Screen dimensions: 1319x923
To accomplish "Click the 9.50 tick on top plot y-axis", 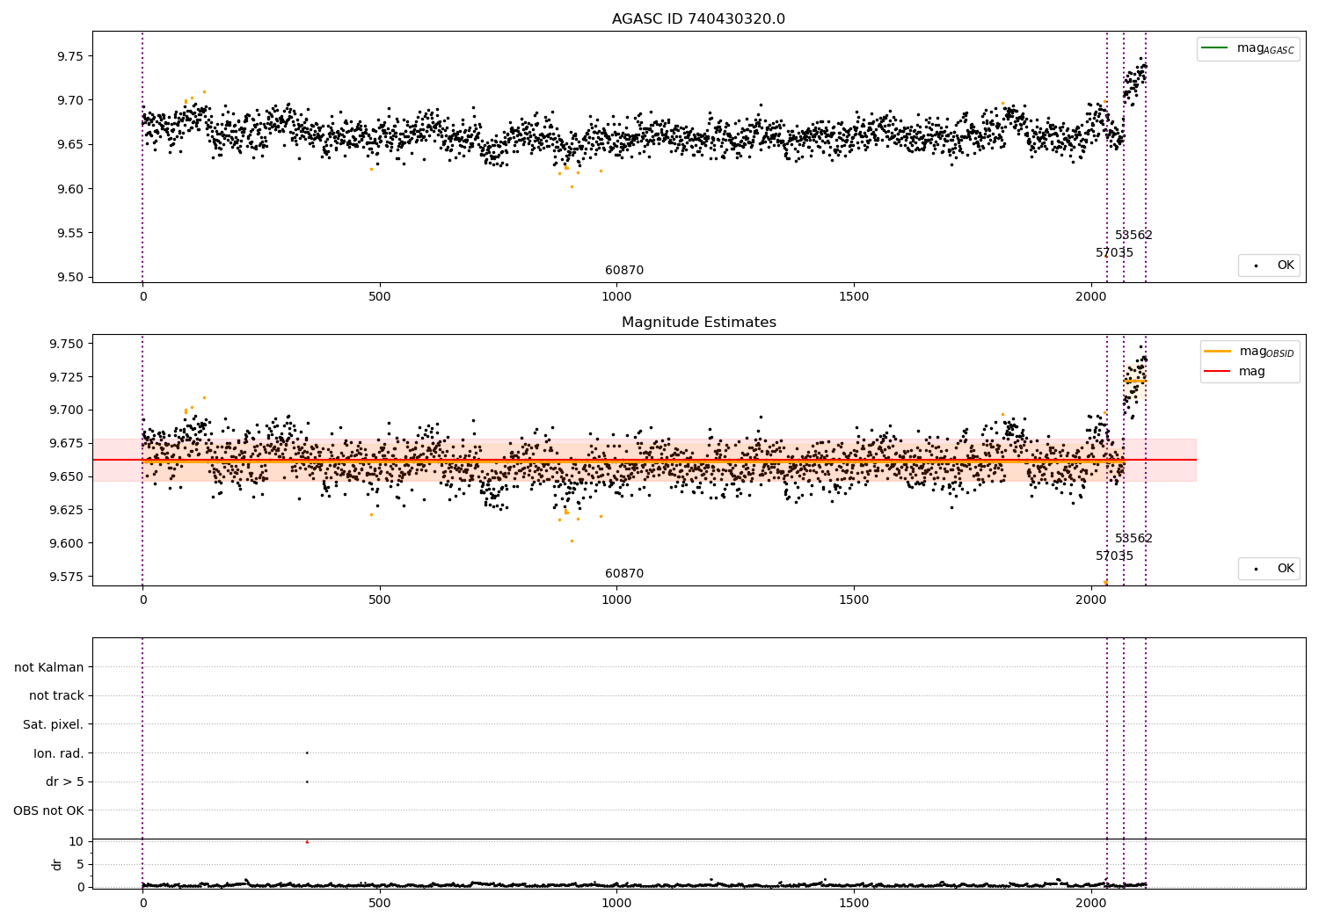I will (70, 277).
